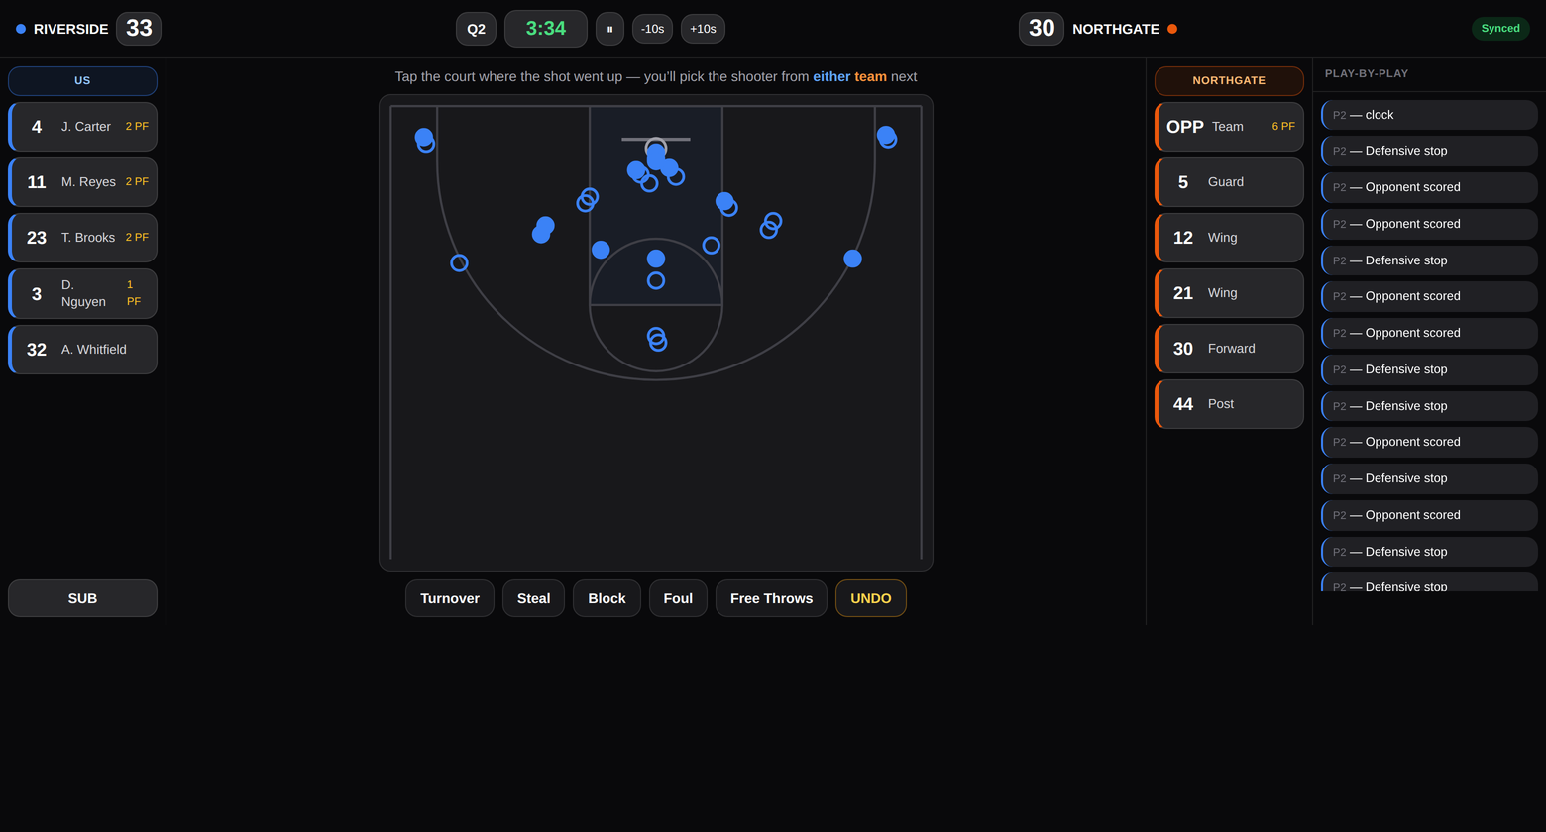Click the 3:34 game clock display
The height and width of the screenshot is (832, 1546).
(x=546, y=29)
